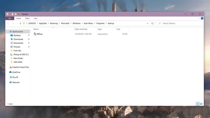Open Khang nè SSD (C:) drive

[x=21, y=55]
